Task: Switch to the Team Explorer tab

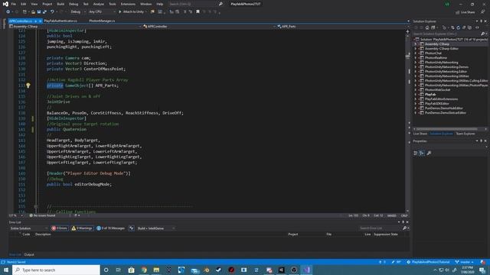Action: (x=465, y=134)
